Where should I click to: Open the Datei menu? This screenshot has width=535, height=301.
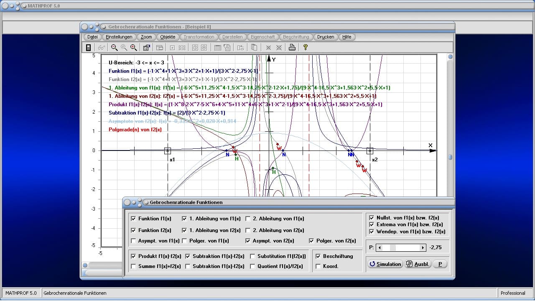(x=92, y=37)
